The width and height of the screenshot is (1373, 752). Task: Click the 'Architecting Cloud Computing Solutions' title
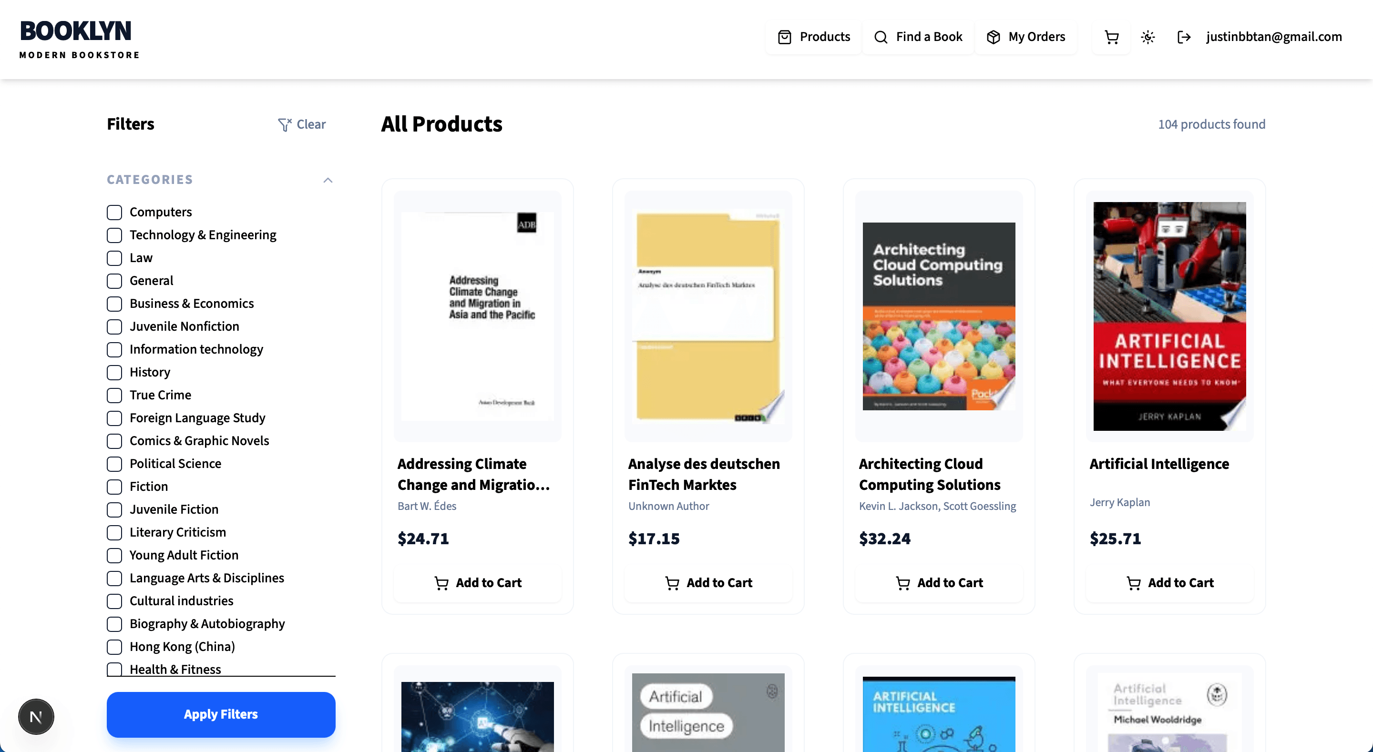point(930,474)
